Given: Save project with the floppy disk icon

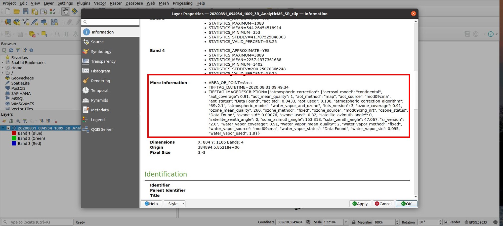Looking at the screenshot, I should coord(26,12).
